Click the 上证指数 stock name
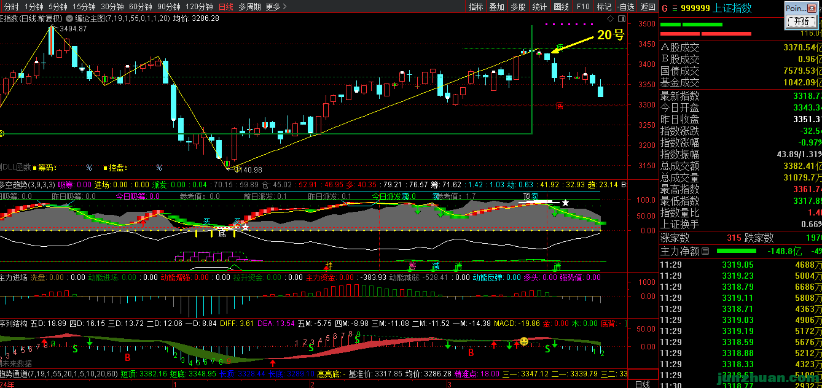 click(732, 8)
